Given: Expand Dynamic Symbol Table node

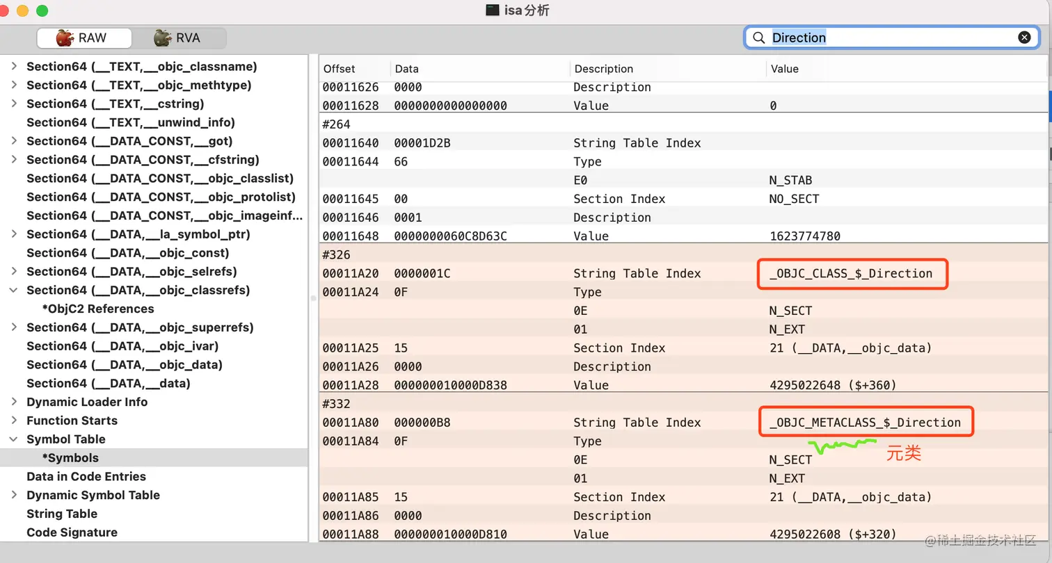Looking at the screenshot, I should click(x=14, y=495).
